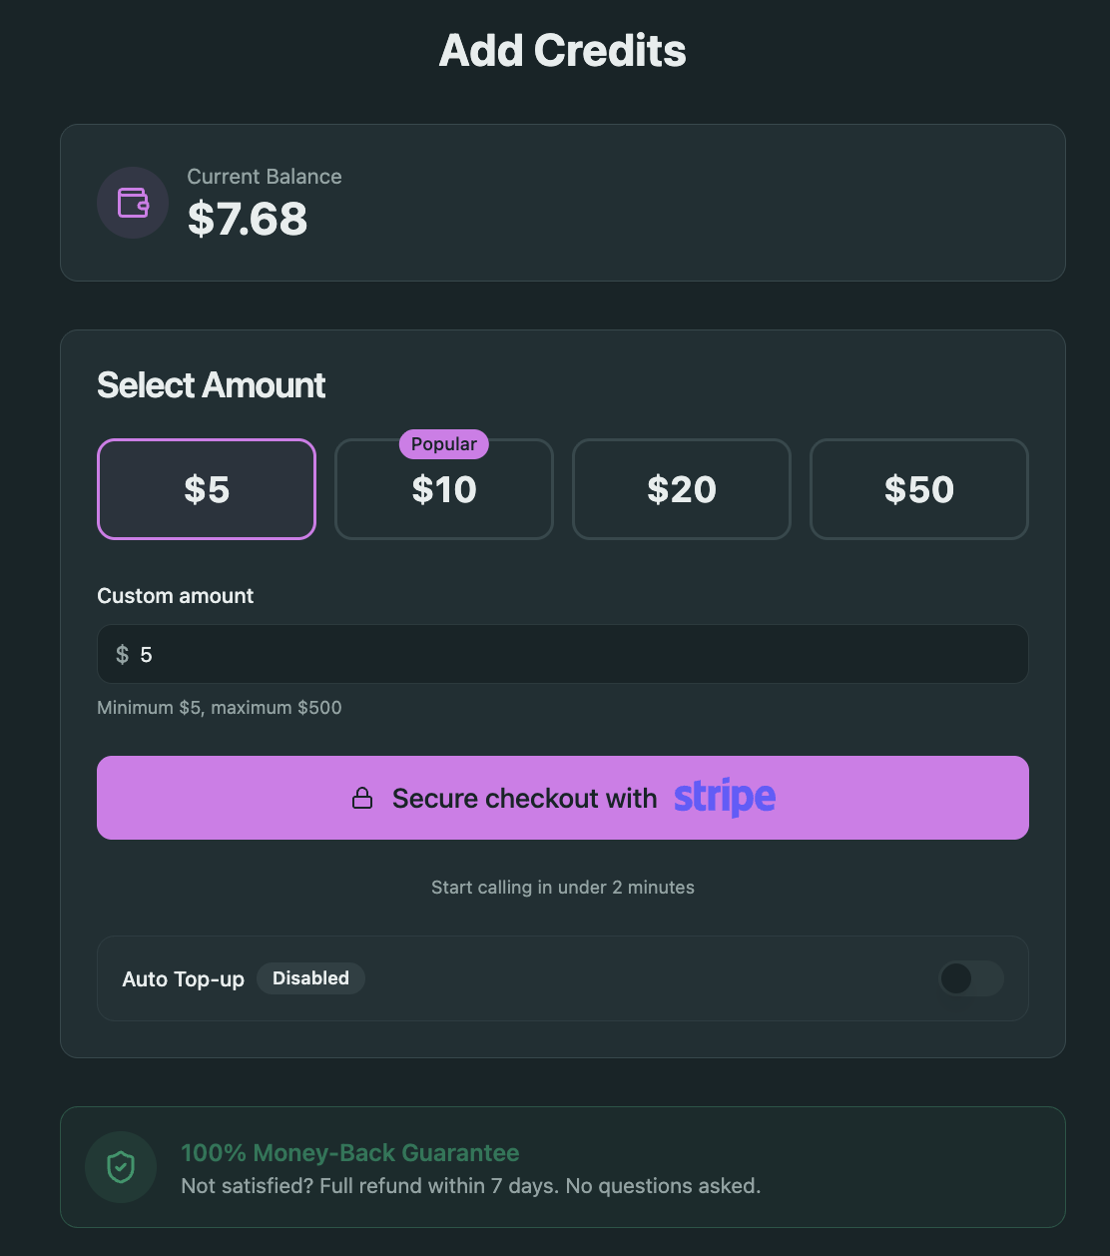
Task: Click the lock icon on the checkout button
Action: click(x=362, y=798)
